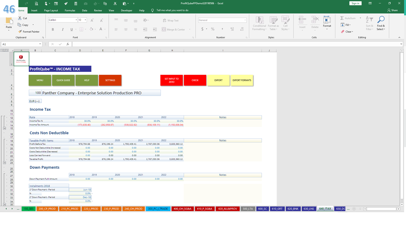Open the Fill dropdown
Screen dimensions: 406x228
click(346, 25)
